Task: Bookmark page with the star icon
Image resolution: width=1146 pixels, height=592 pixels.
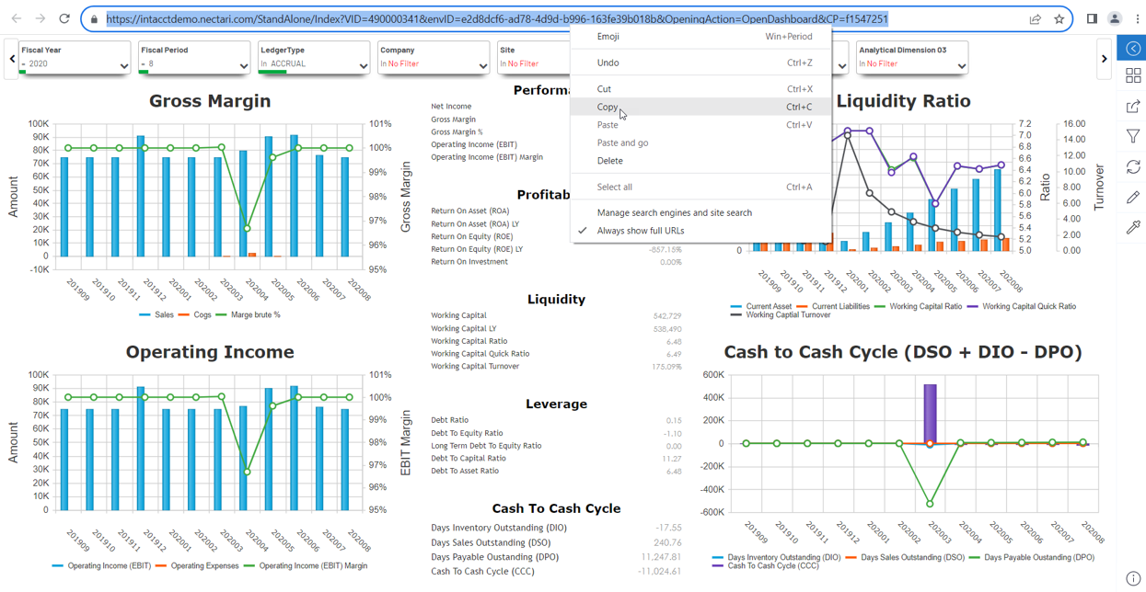Action: pos(1059,19)
